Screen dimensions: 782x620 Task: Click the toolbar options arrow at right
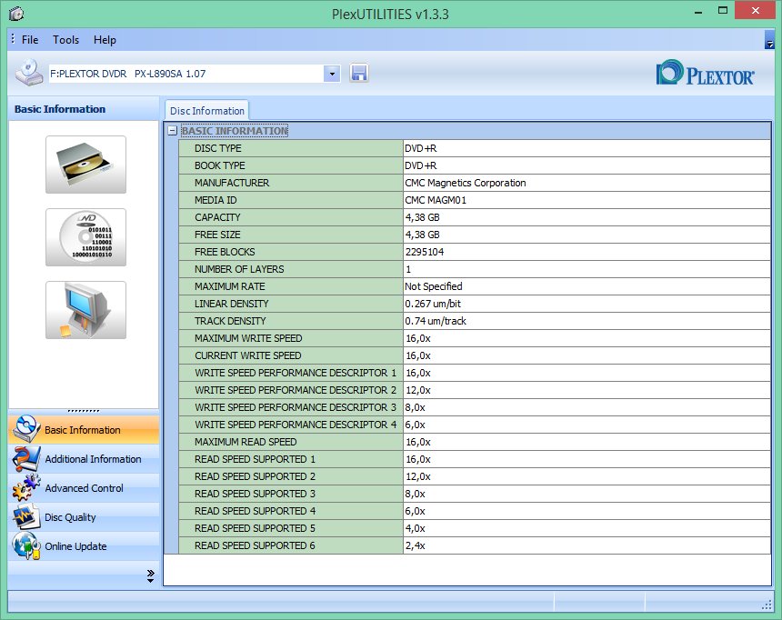coord(769,40)
